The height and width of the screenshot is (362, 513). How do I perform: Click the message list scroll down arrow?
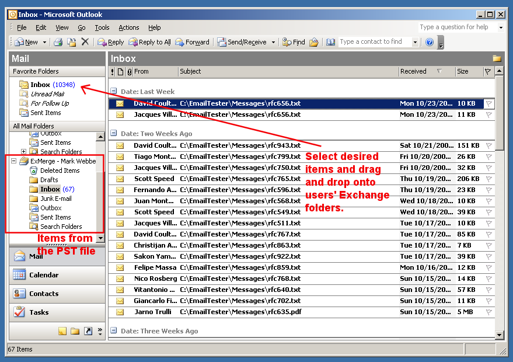coord(499,335)
